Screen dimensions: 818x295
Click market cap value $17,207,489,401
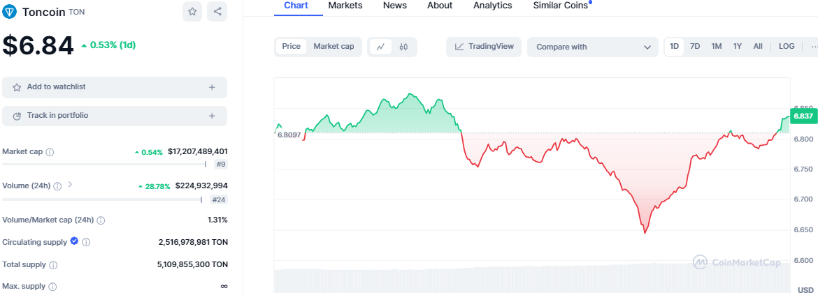[198, 152]
